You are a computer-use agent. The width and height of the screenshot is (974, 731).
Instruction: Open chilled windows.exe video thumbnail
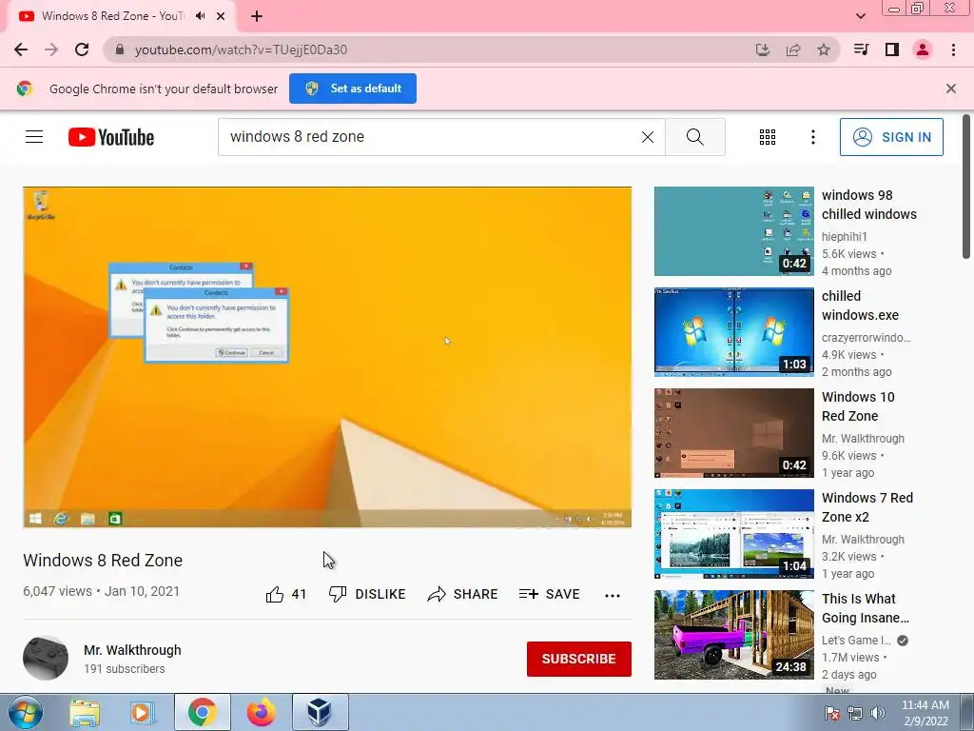(733, 332)
